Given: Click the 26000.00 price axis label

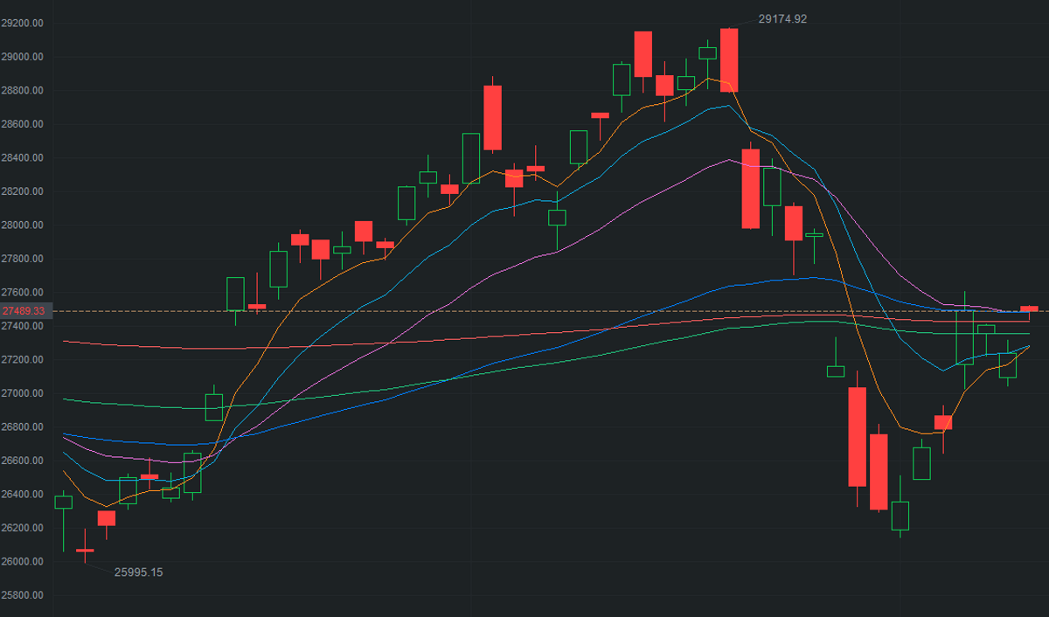Looking at the screenshot, I should pos(23,562).
